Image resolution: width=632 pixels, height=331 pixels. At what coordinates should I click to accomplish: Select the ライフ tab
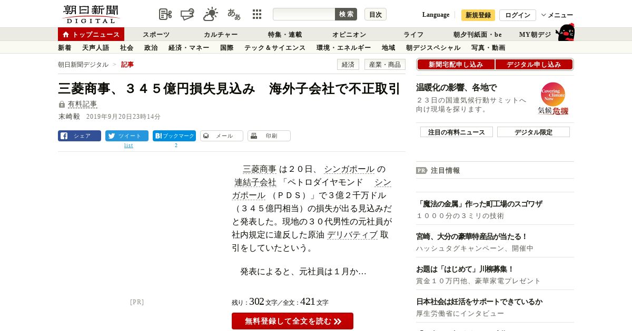[413, 34]
